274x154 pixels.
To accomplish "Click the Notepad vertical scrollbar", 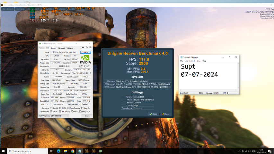I will pyautogui.click(x=238, y=76).
